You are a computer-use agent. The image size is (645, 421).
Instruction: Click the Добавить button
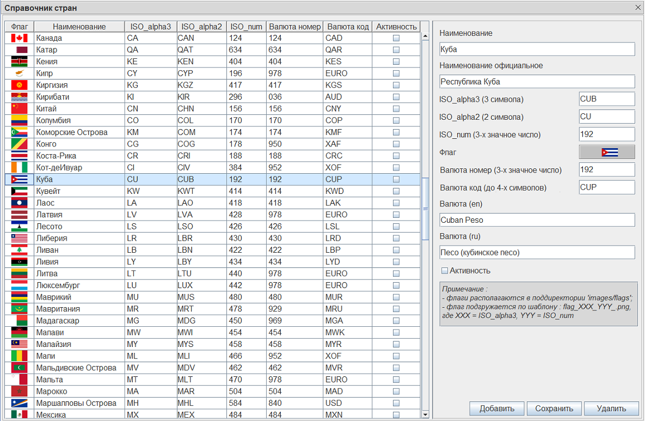(496, 408)
